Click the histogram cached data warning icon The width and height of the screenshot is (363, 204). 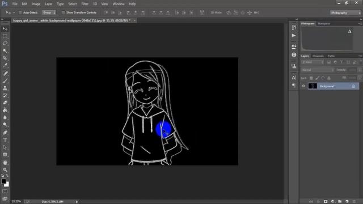pyautogui.click(x=349, y=31)
